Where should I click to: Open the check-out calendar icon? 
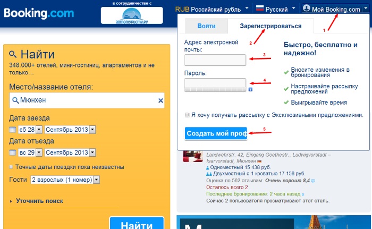click(13, 152)
